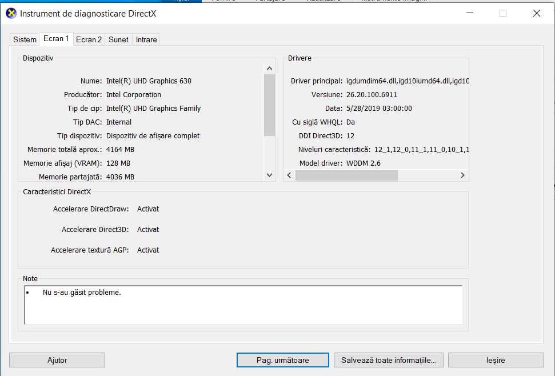Viewport: 555px width, 376px height.
Task: Click chip type Intel(R) UHD Graphics Family
Action: click(153, 109)
